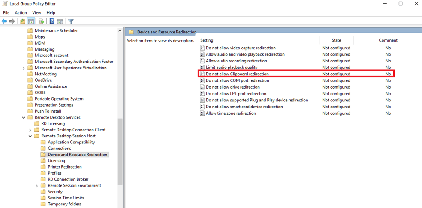Click folder icon beside Security in tree
This screenshot has width=422, height=208.
point(43,192)
